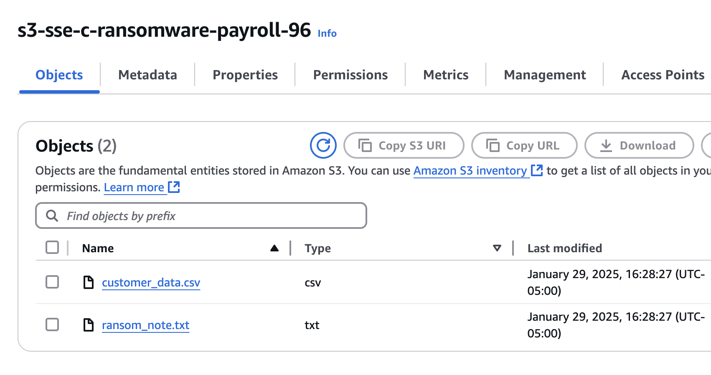Toggle the Type column sort arrow

click(x=497, y=248)
